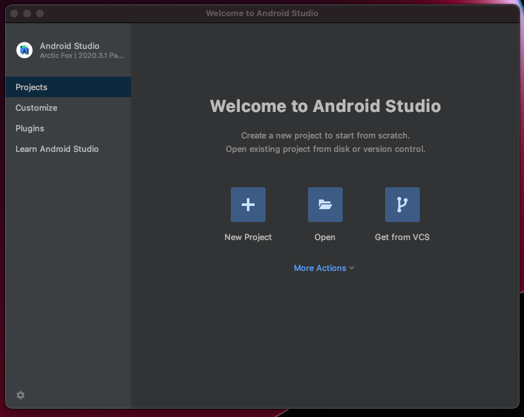Open the settings gear in sidebar
524x417 pixels.
21,395
